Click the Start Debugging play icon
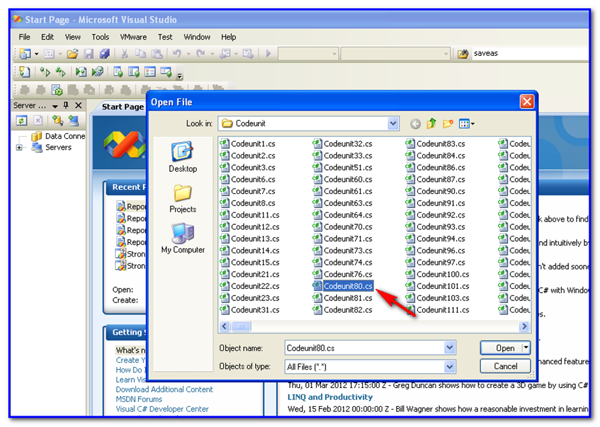The height and width of the screenshot is (427, 600). click(x=268, y=53)
